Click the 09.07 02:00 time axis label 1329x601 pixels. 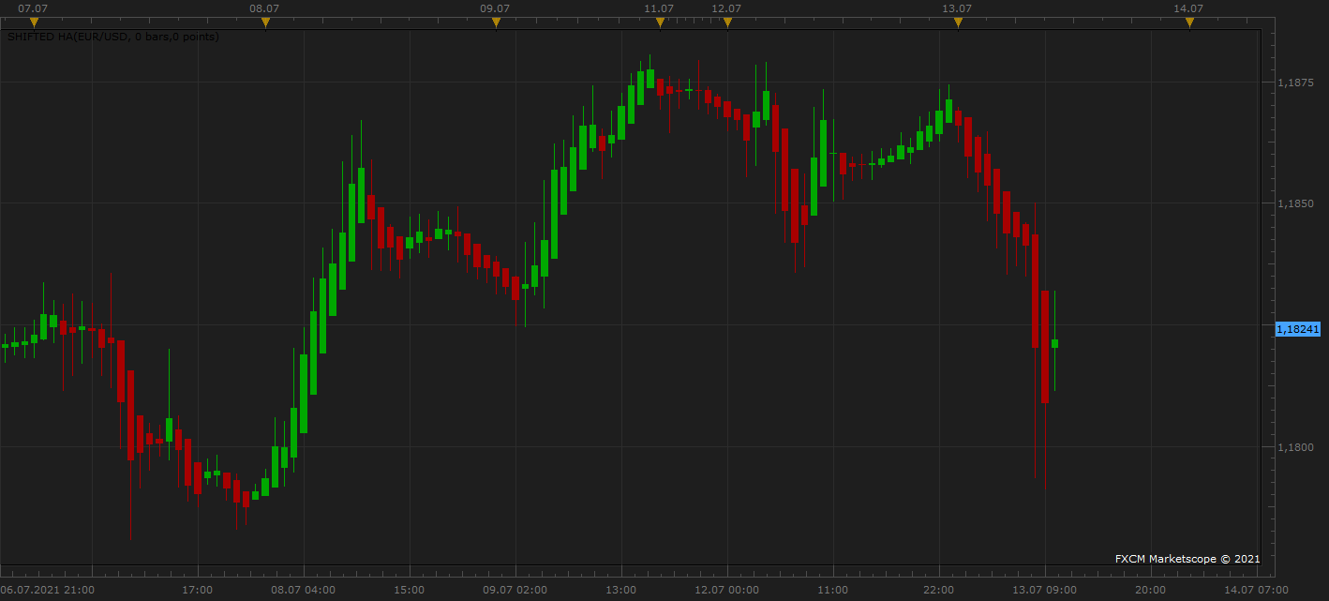(x=515, y=590)
